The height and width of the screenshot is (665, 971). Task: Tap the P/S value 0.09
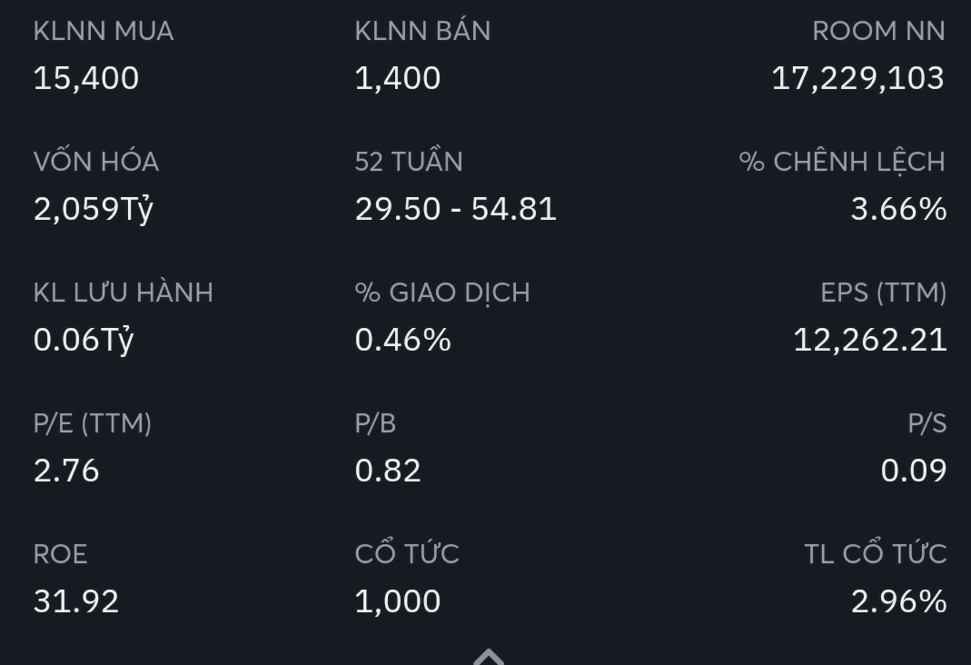914,471
